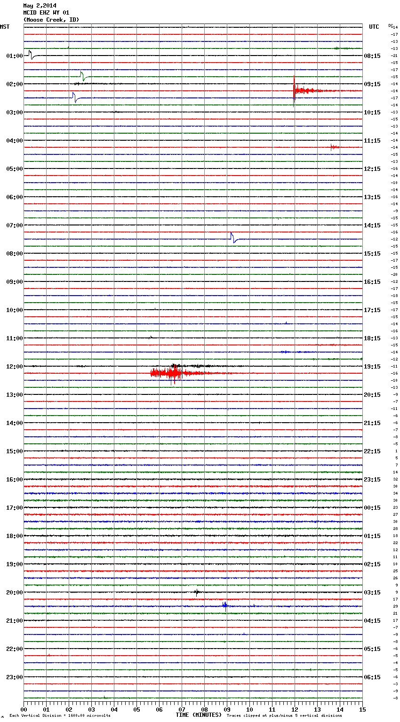Select the 12:00 MST time label
This screenshot has height=722, width=400.
click(x=14, y=366)
